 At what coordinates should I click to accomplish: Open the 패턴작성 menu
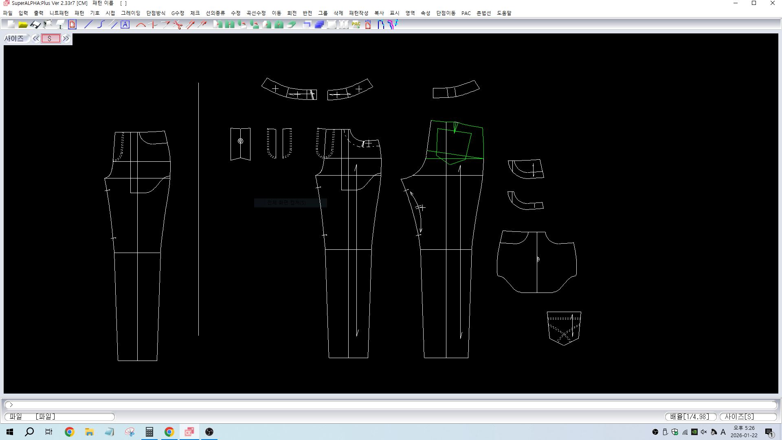358,13
